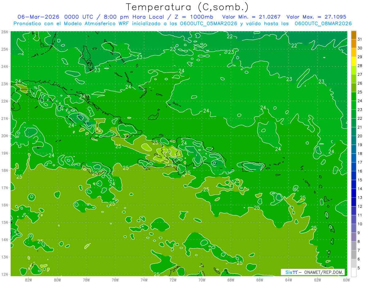Click the '60W' longitude axis label
The height and width of the screenshot is (284, 368).
click(x=346, y=280)
